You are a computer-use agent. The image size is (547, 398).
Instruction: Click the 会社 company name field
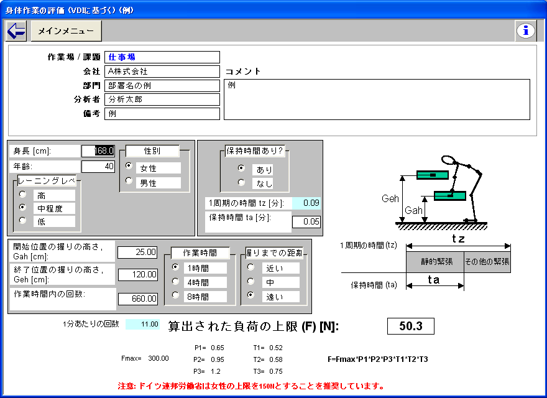(x=162, y=72)
